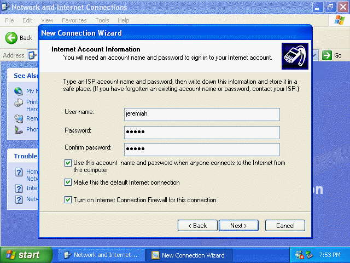The image size is (350, 263).
Task: Go back with the wizard's Back button
Action: (x=197, y=225)
